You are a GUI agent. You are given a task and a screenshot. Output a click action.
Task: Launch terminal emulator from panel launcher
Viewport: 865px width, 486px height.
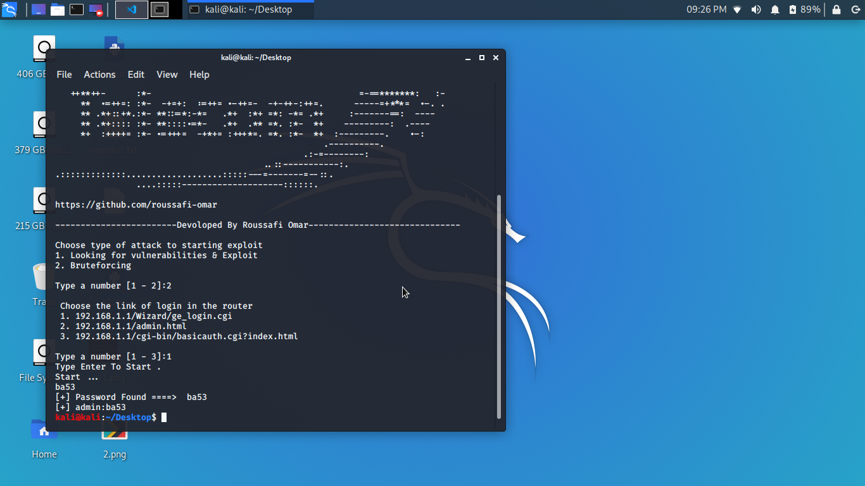click(x=77, y=9)
